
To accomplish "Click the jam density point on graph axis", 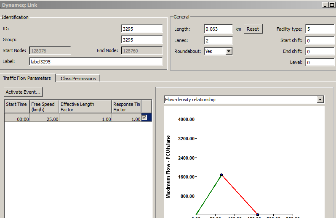I will coord(258,215).
